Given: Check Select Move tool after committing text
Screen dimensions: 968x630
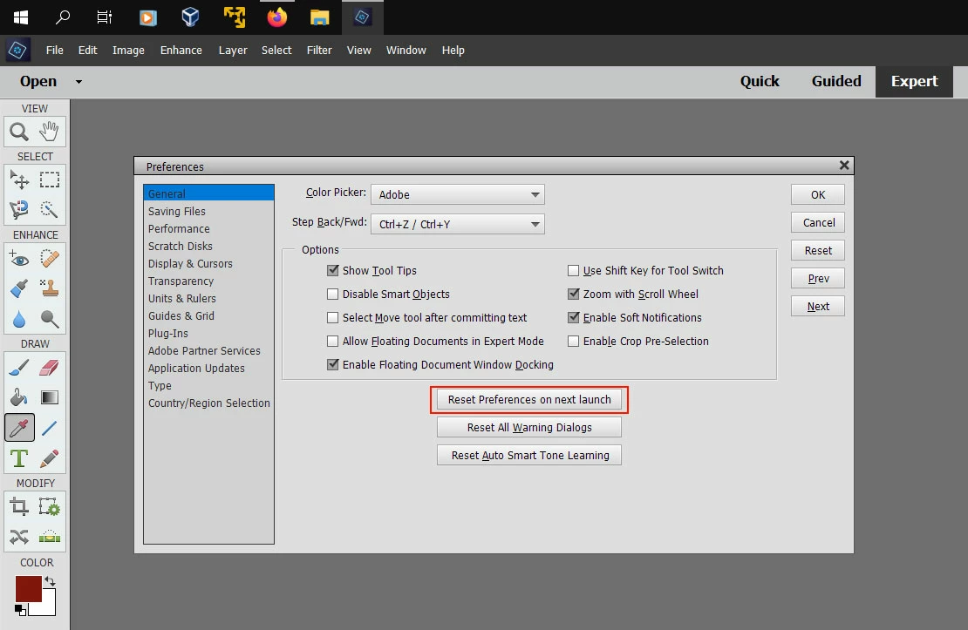Looking at the screenshot, I should (x=333, y=317).
